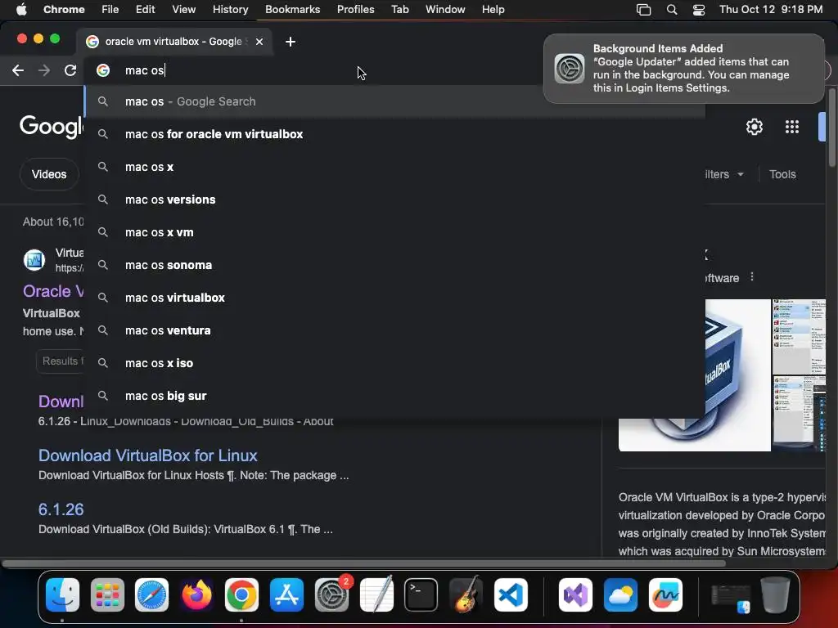Open Launchpad from the Dock
This screenshot has width=838, height=628.
107,594
